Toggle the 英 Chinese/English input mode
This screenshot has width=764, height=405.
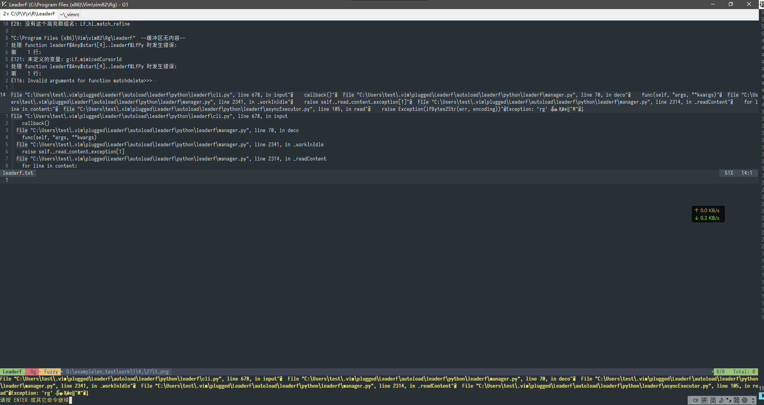click(x=713, y=400)
